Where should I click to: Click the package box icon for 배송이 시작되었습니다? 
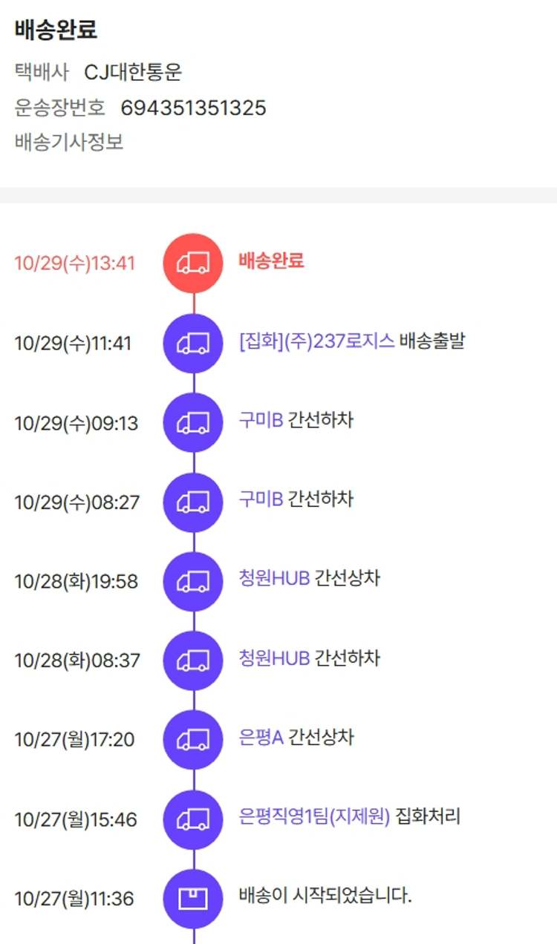(x=193, y=899)
